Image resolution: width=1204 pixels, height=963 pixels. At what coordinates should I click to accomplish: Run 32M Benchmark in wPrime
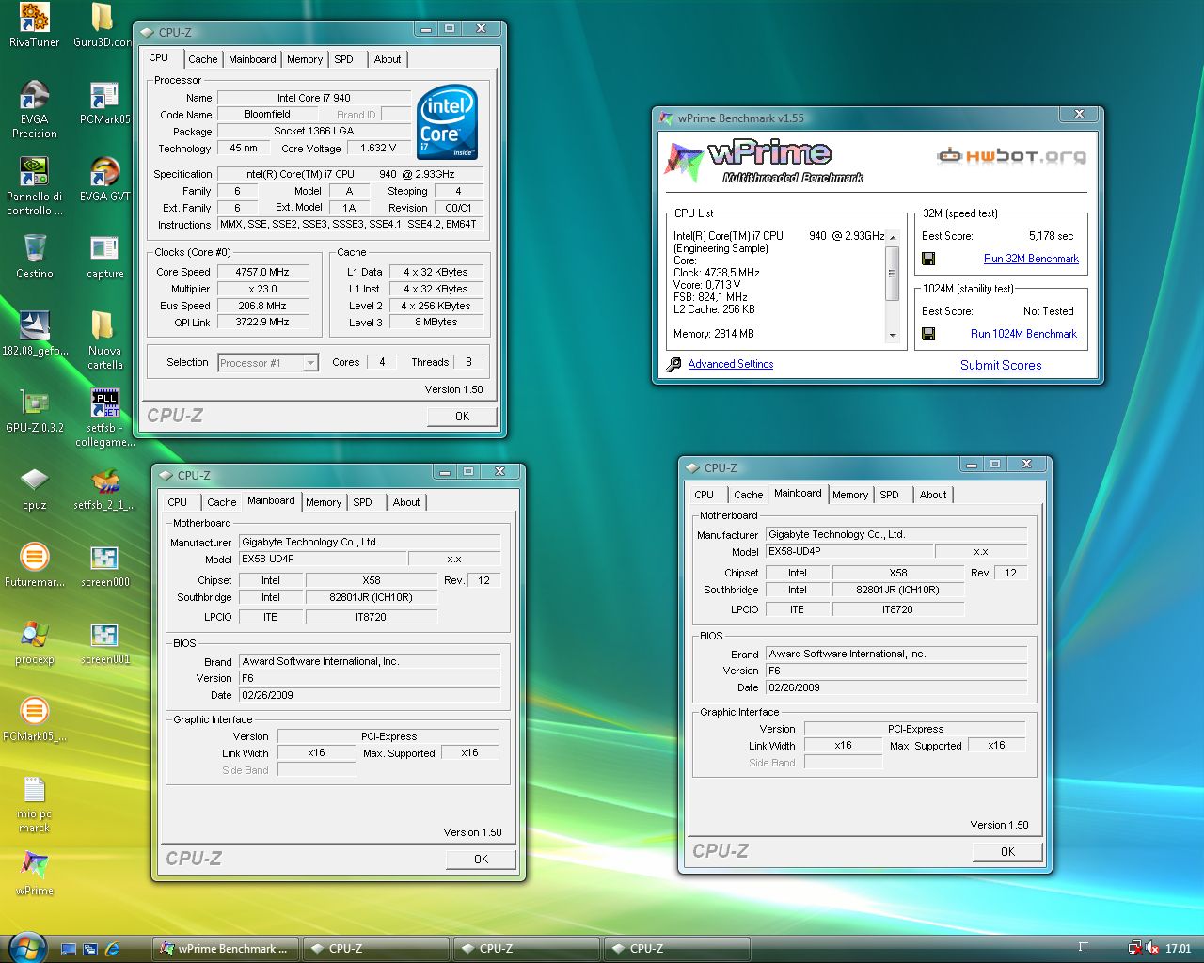1031,259
